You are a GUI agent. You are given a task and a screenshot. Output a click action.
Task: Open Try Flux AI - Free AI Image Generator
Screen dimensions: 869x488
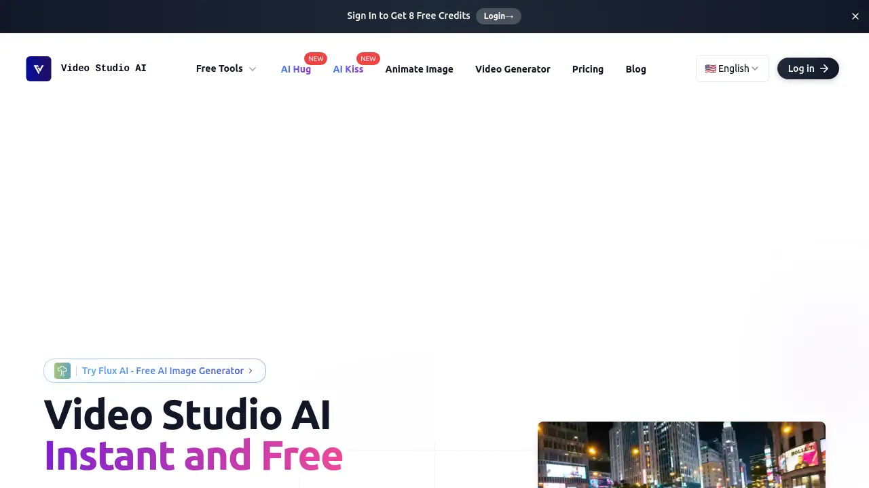coord(162,371)
